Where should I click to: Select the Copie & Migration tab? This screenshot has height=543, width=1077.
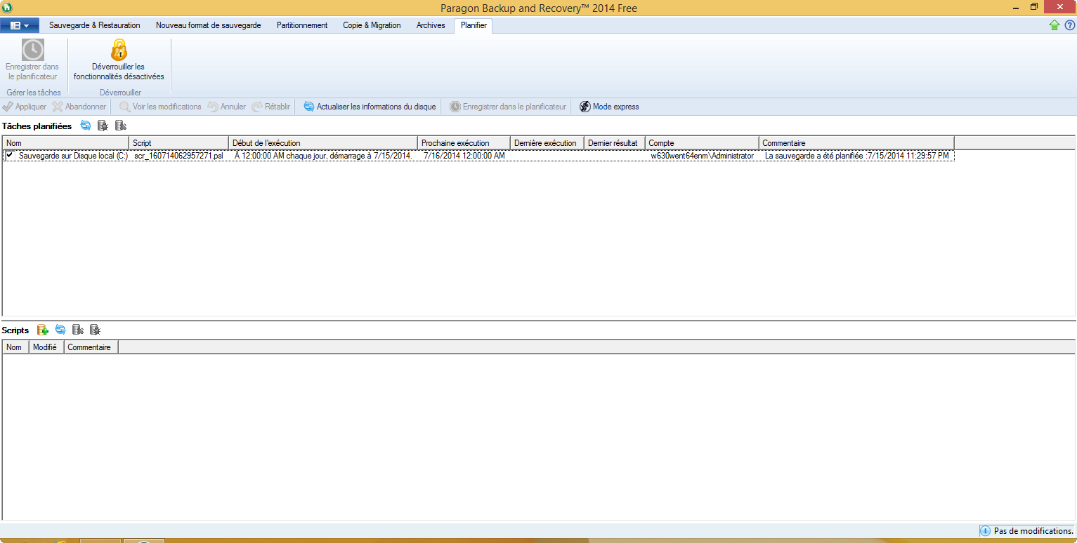pyautogui.click(x=372, y=25)
